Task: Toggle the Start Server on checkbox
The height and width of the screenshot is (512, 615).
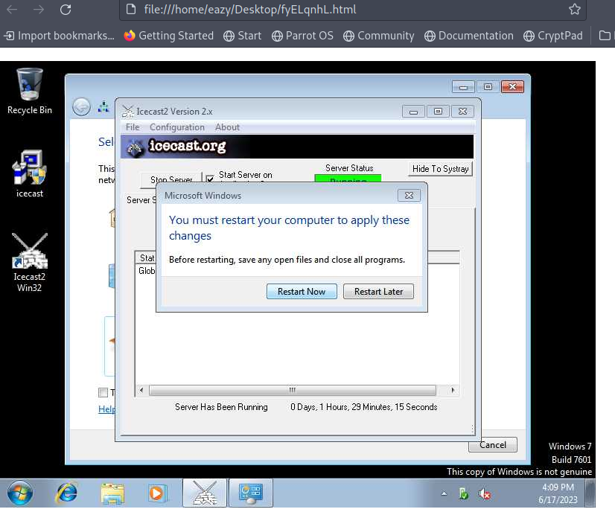Action: (x=210, y=179)
